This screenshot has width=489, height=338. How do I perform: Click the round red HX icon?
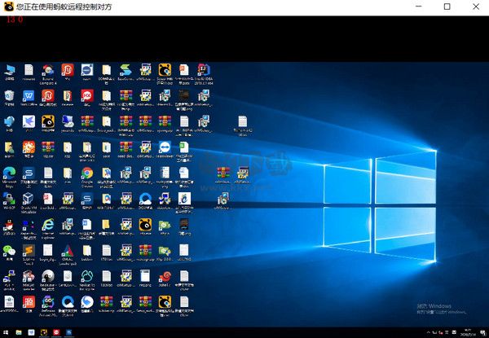coord(87,96)
